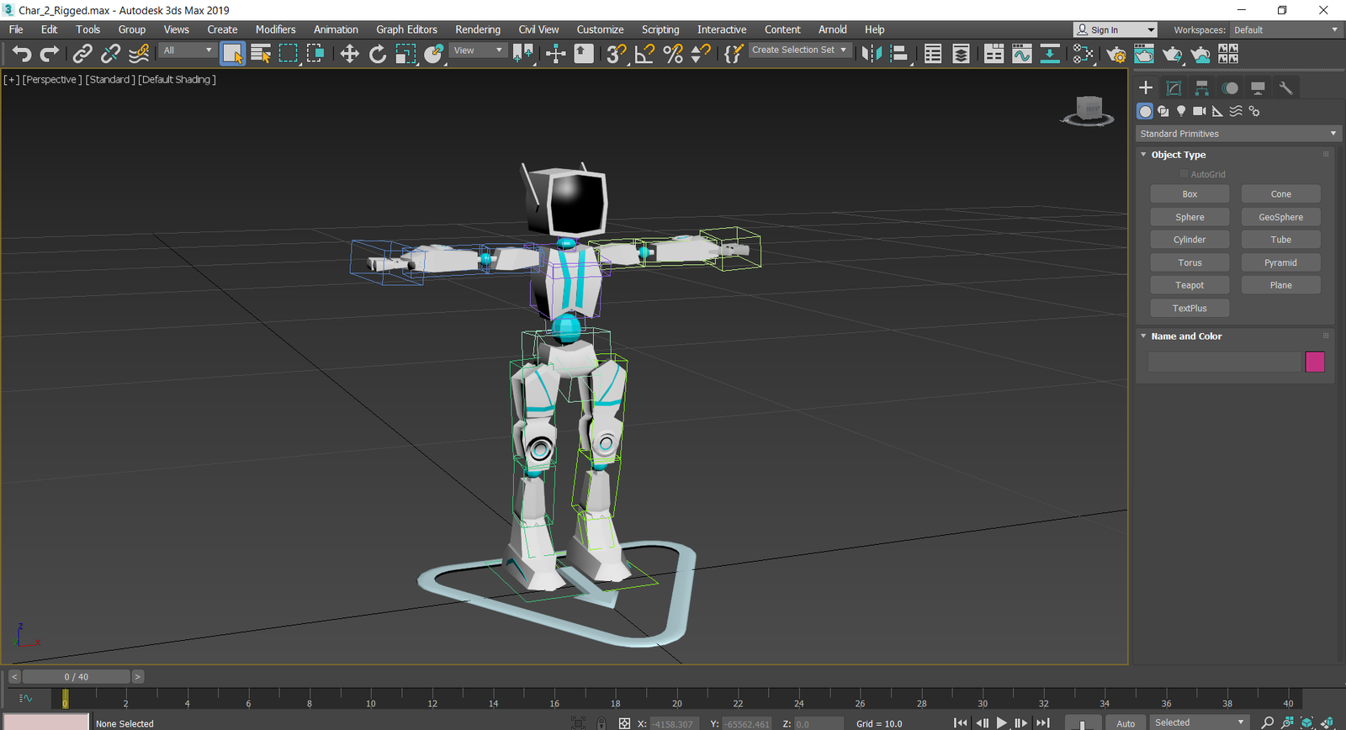Undo the last action
Screen dimensions: 1346x730
point(21,54)
